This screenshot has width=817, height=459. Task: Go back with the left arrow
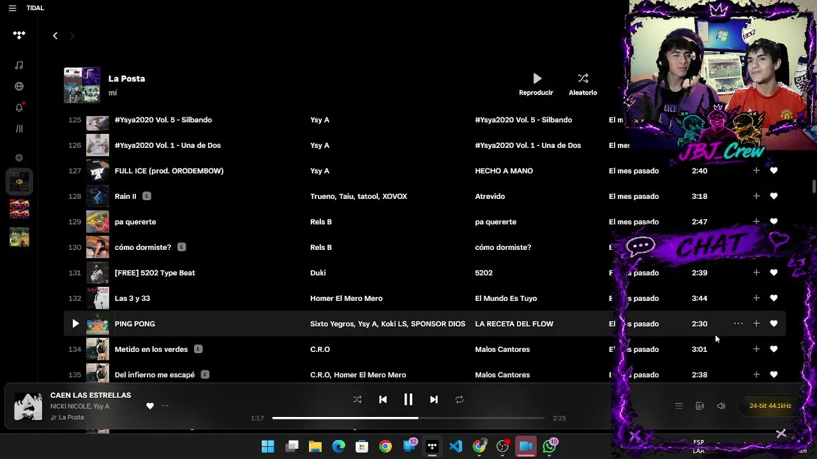pos(55,36)
